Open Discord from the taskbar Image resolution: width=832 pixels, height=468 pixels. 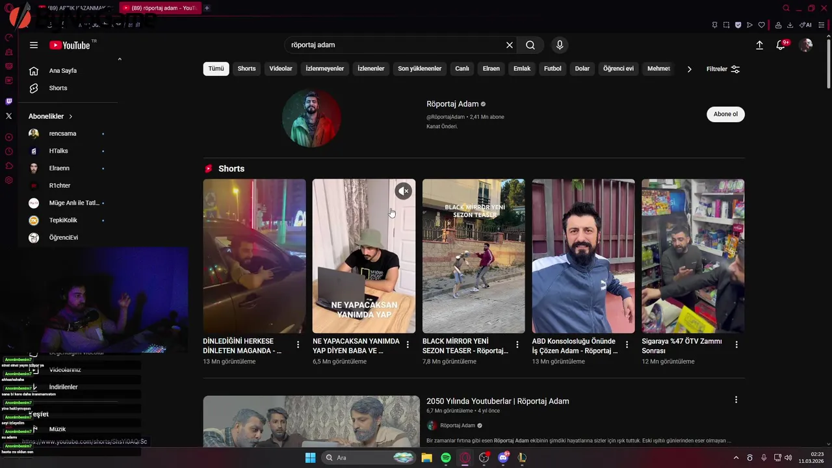pyautogui.click(x=502, y=458)
